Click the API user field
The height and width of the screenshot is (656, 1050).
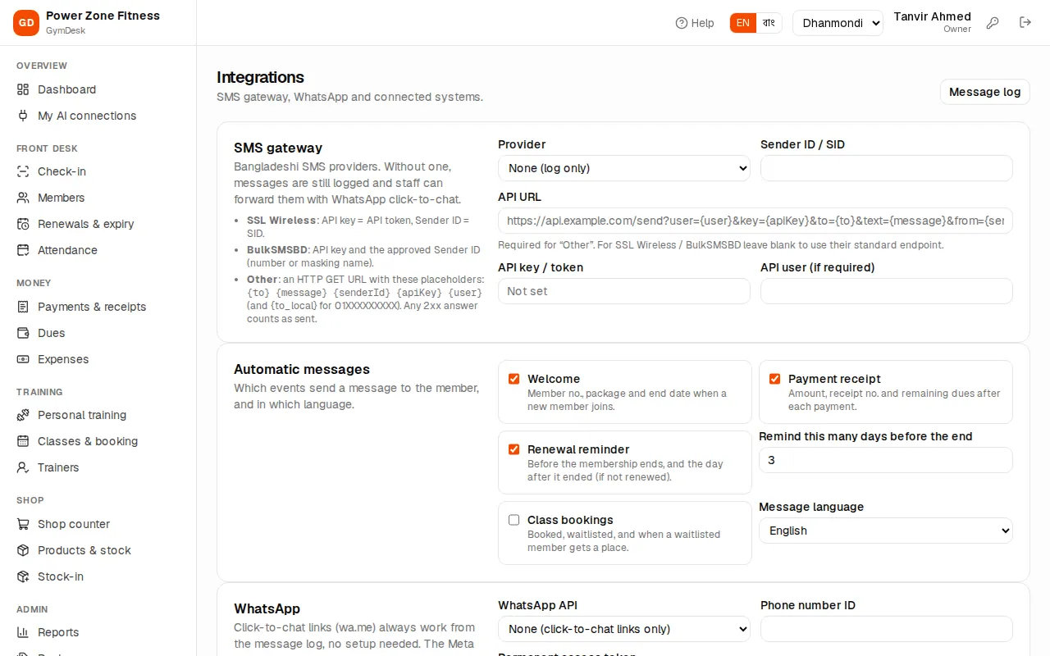point(887,291)
